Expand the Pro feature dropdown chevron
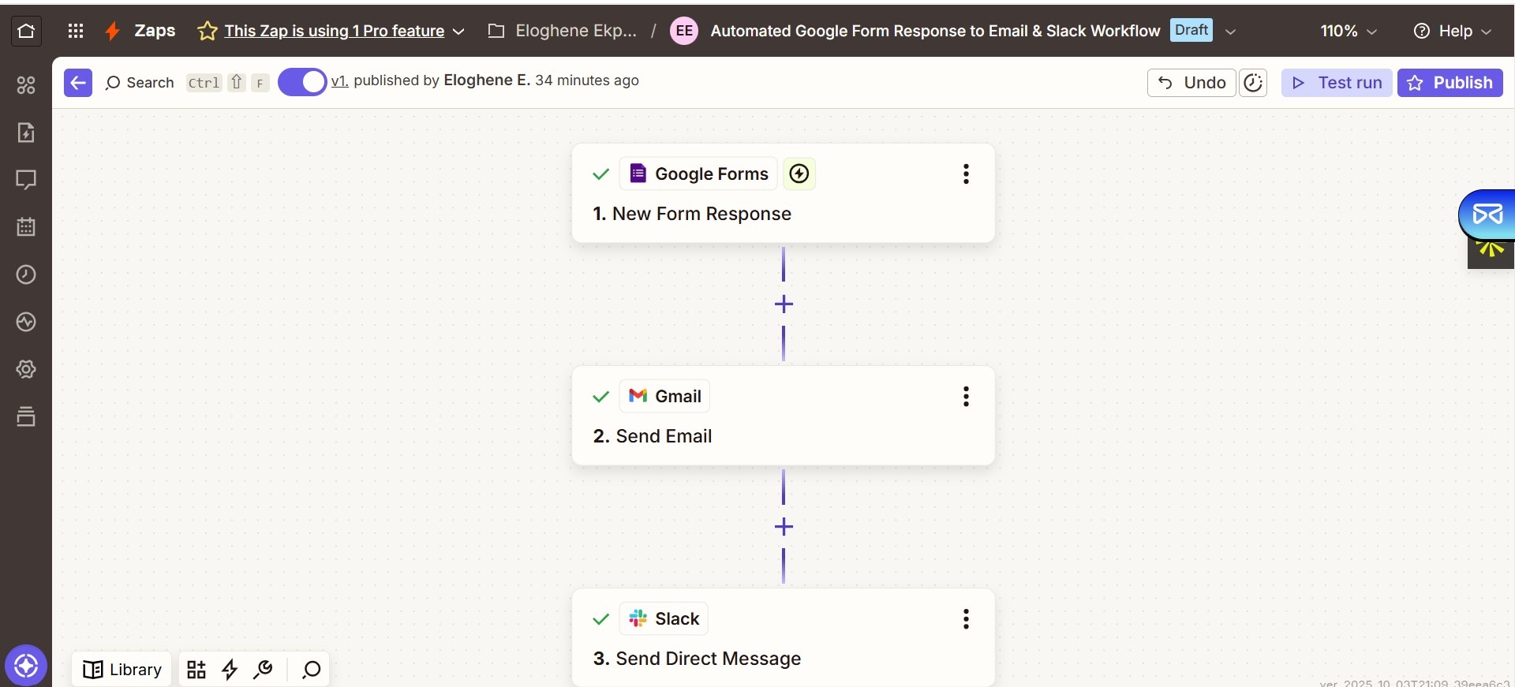 tap(458, 32)
